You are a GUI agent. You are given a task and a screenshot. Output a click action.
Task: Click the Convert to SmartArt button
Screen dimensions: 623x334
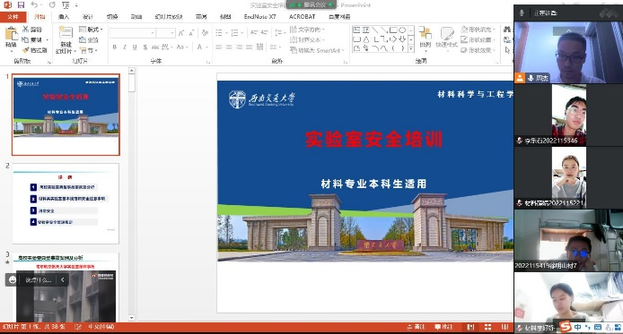click(317, 50)
